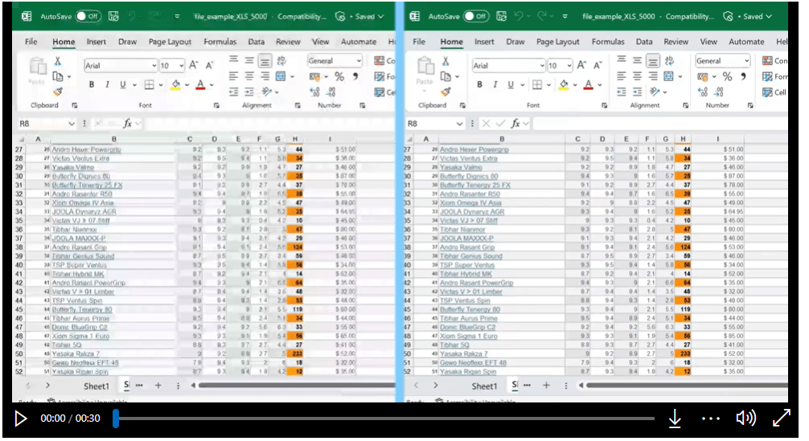This screenshot has width=809, height=441.
Task: Select the Sheet1 tab in the right window
Action: tap(483, 386)
